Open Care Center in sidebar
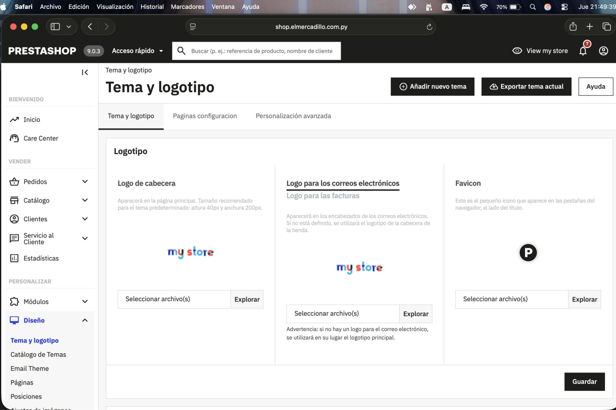 (x=41, y=138)
